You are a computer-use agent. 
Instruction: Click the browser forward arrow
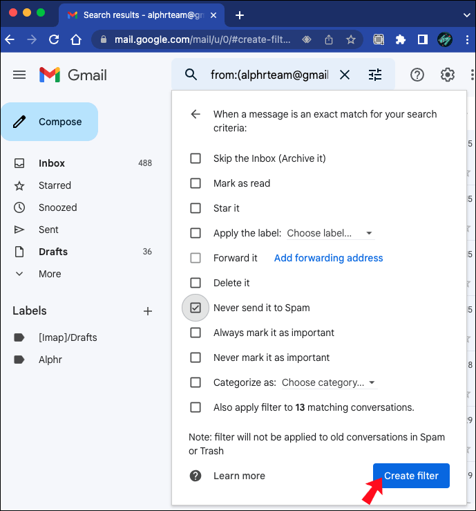pos(32,39)
